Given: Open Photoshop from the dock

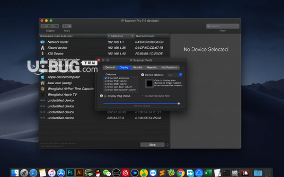Looking at the screenshot, I should coord(70,173).
